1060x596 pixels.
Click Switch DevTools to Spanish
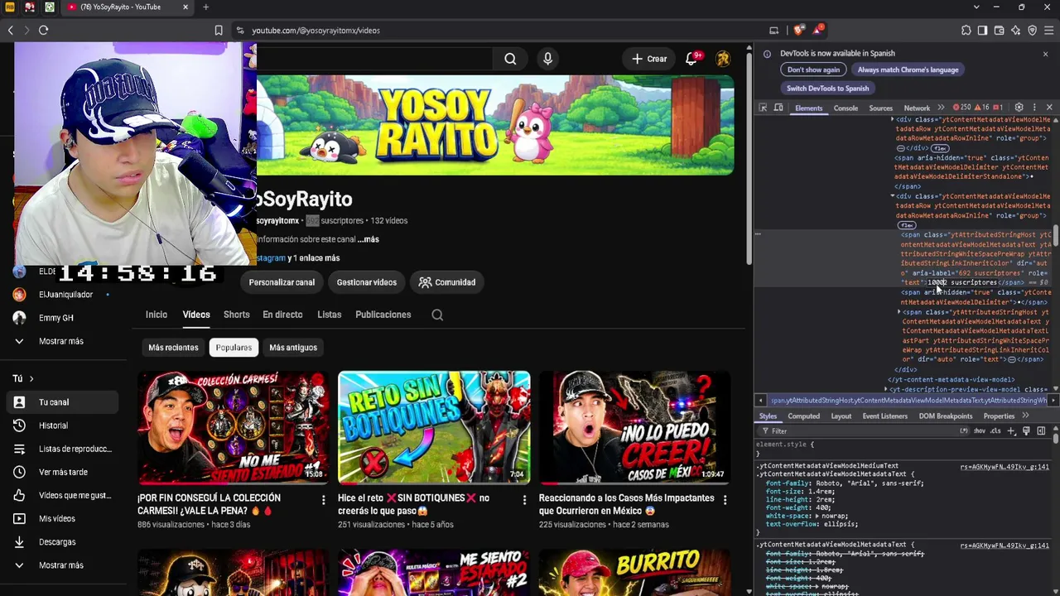tap(827, 89)
